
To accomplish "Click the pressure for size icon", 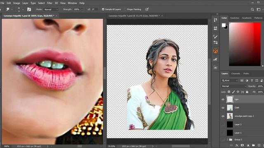I will pyautogui.click(x=147, y=9).
